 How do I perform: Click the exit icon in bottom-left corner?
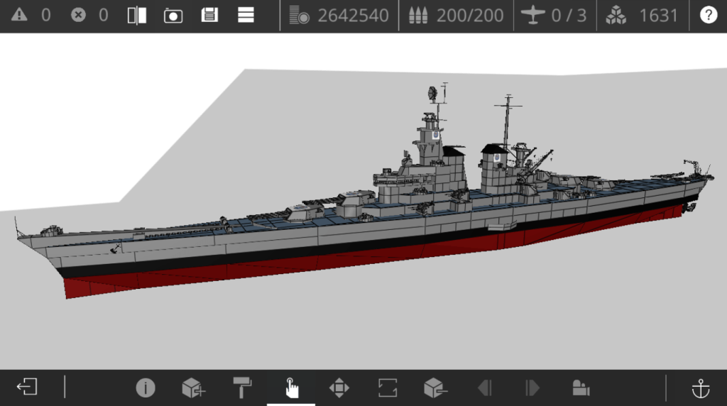pos(27,388)
